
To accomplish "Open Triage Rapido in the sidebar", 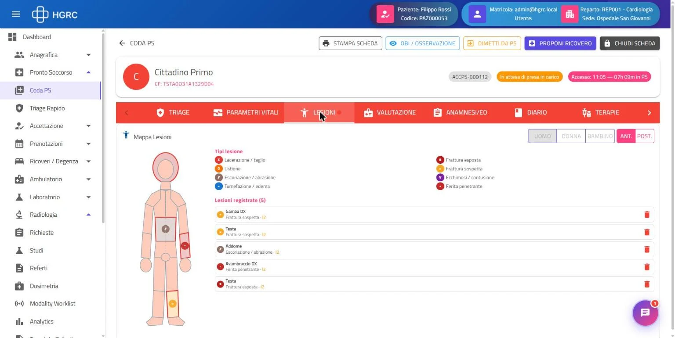I will tap(51, 108).
